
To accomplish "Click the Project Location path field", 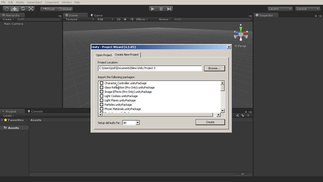I will click(x=150, y=68).
